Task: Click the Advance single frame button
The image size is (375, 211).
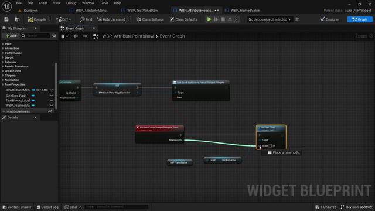Action: [216, 19]
